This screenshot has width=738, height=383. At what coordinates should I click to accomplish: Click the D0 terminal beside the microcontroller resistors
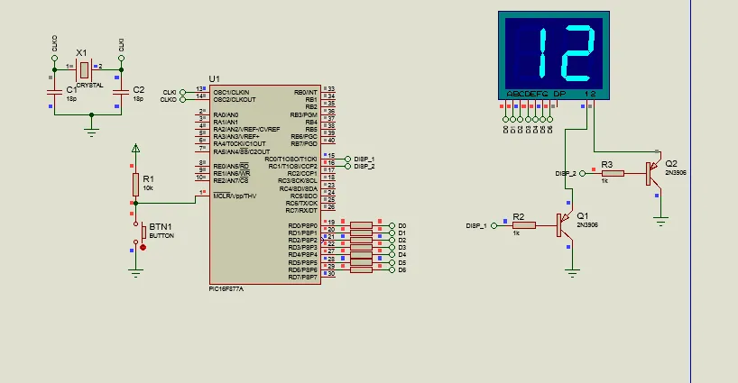pyautogui.click(x=392, y=225)
